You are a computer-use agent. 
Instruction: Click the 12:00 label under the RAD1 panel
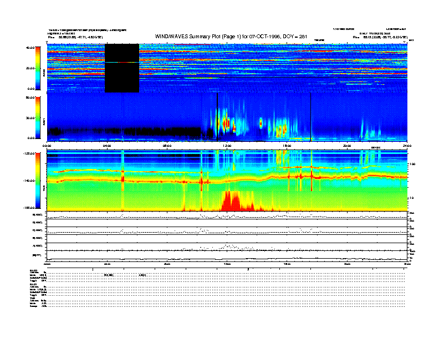tap(227, 146)
